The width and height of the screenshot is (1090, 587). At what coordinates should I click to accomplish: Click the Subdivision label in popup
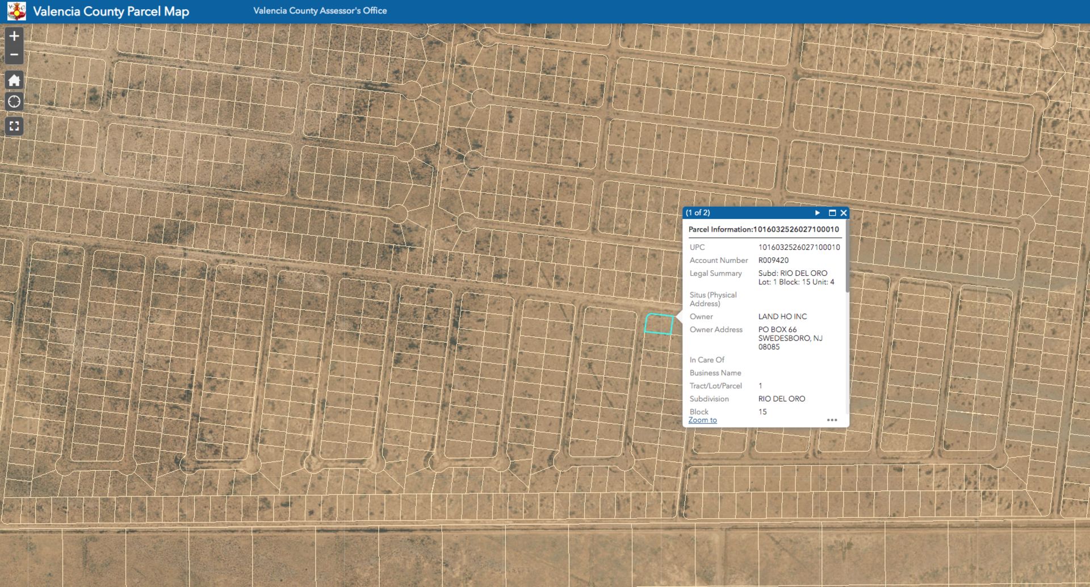(709, 399)
